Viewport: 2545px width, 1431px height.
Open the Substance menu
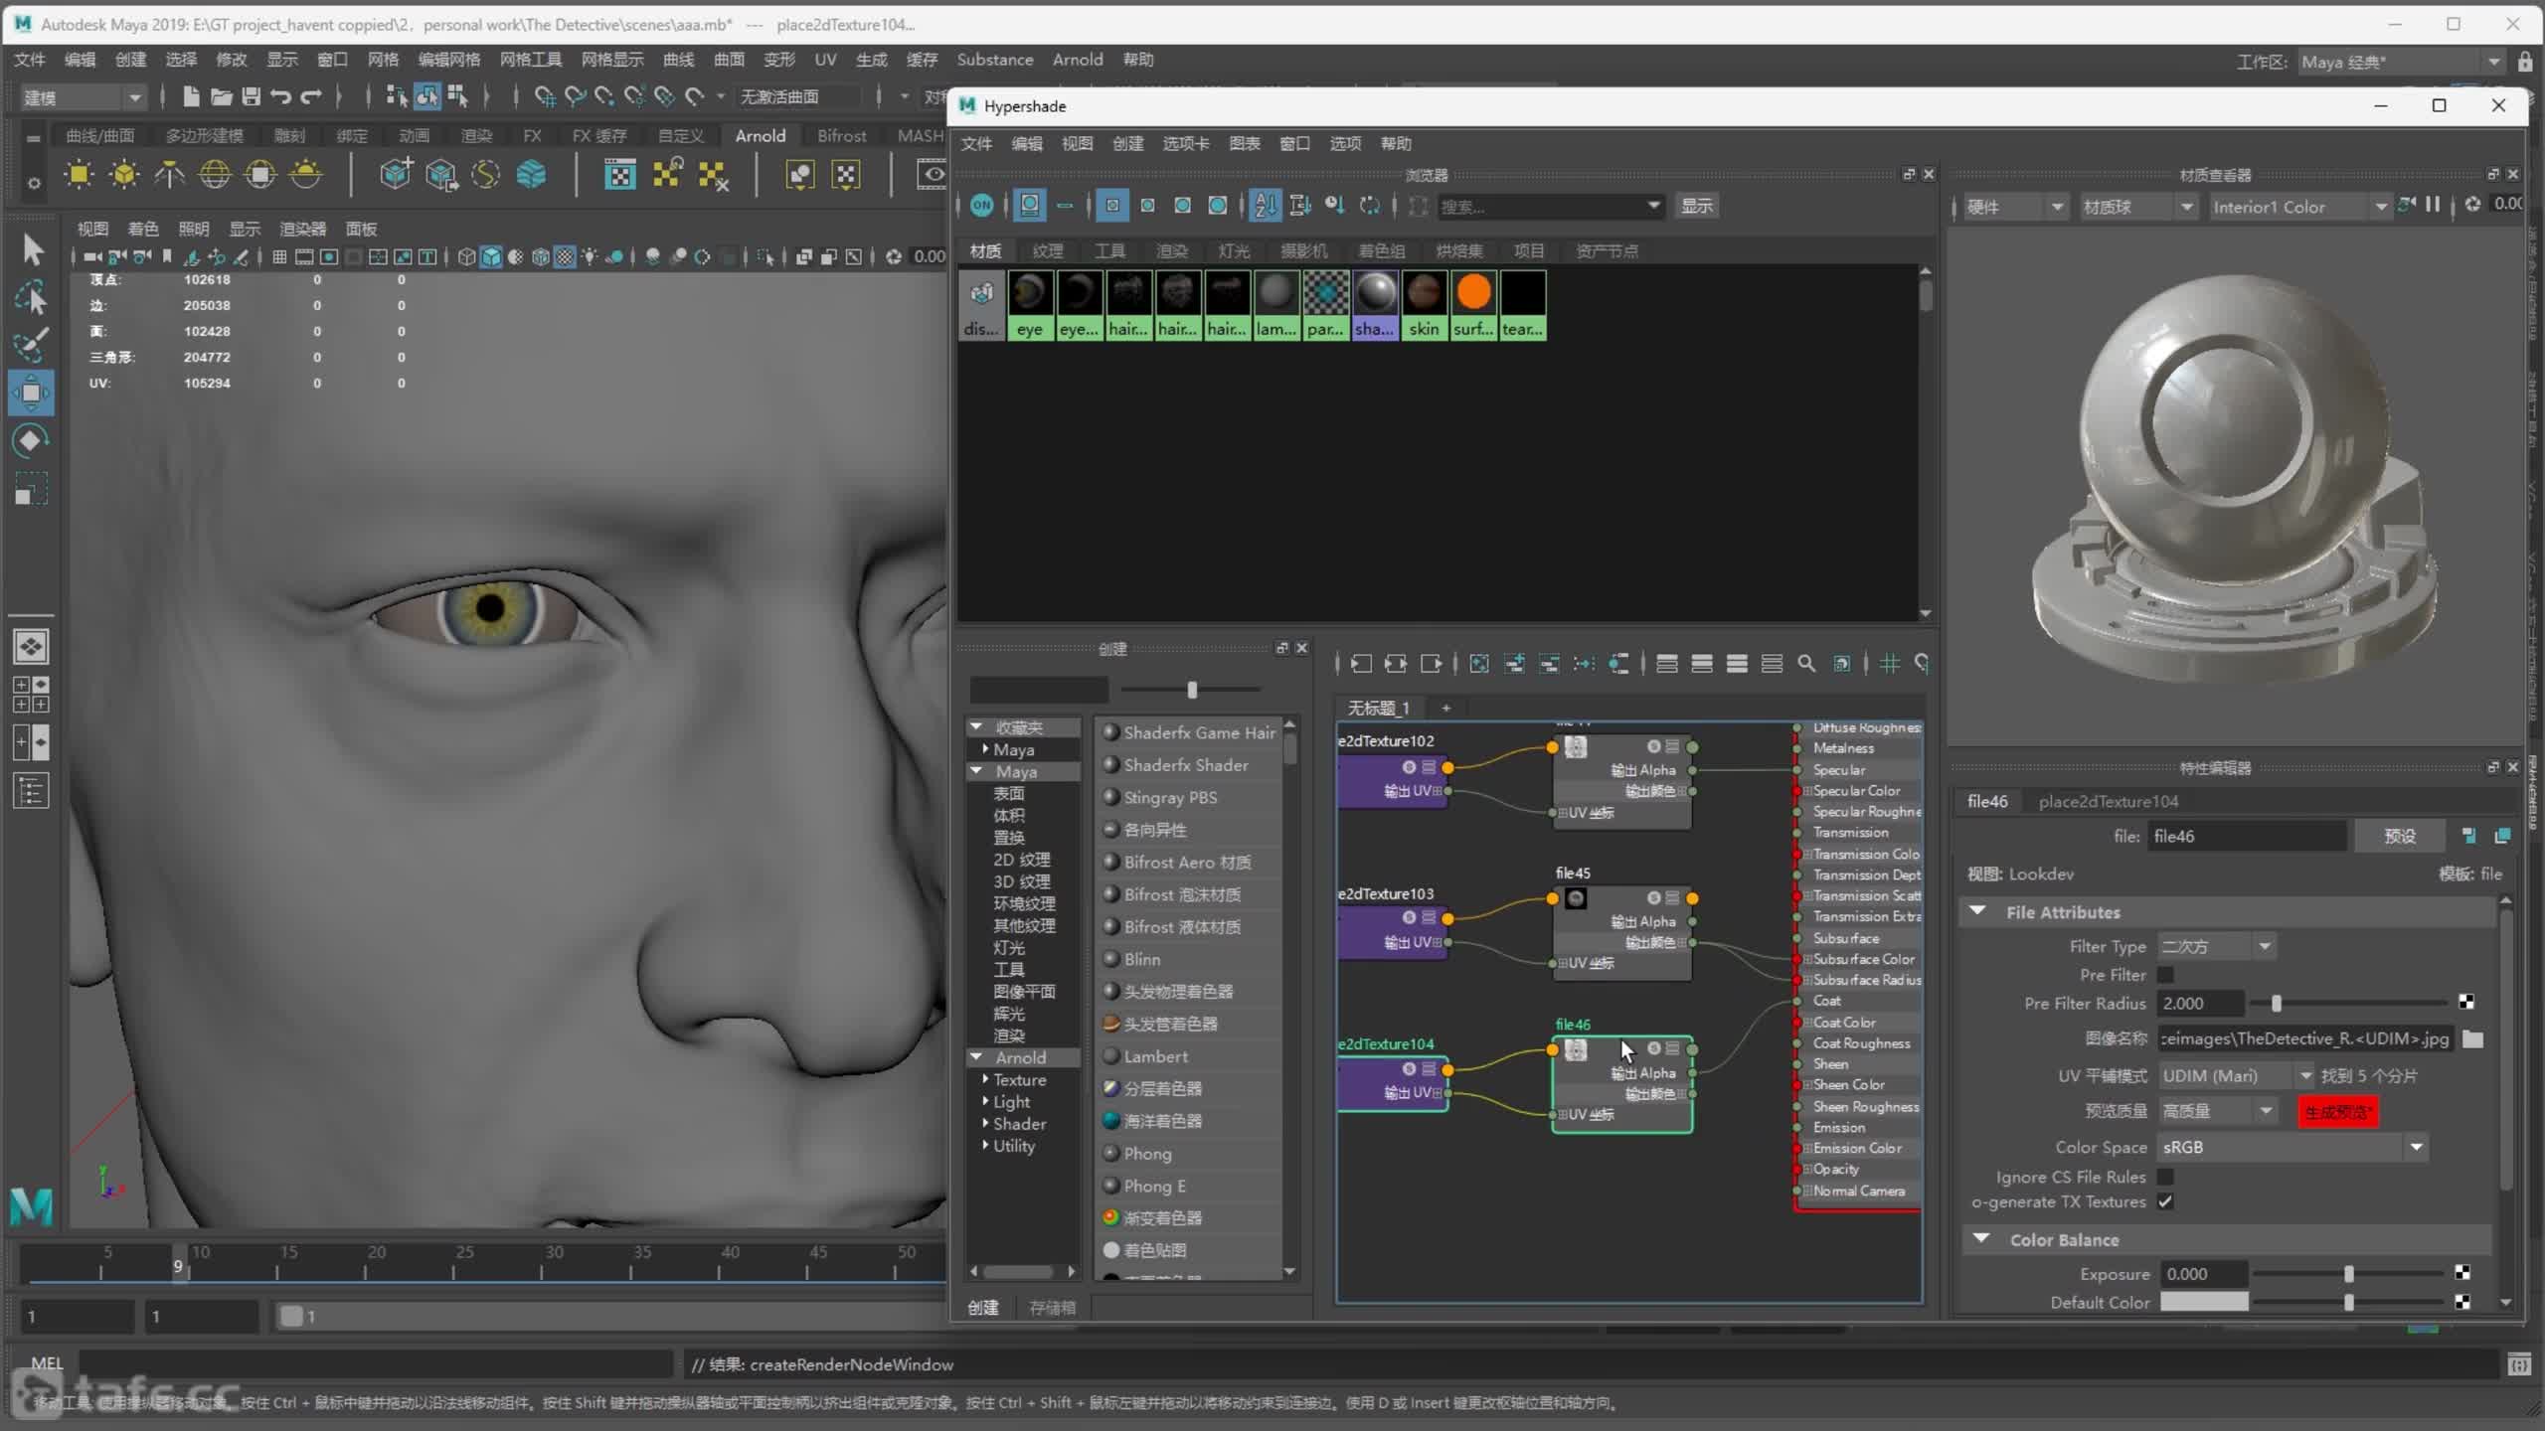click(x=994, y=60)
